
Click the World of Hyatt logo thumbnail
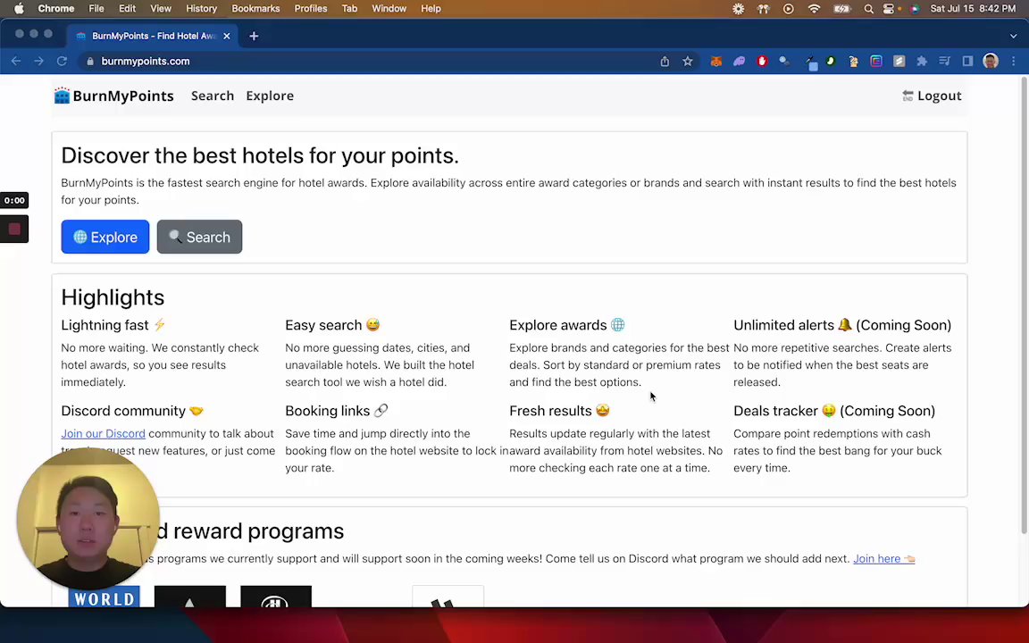(104, 597)
